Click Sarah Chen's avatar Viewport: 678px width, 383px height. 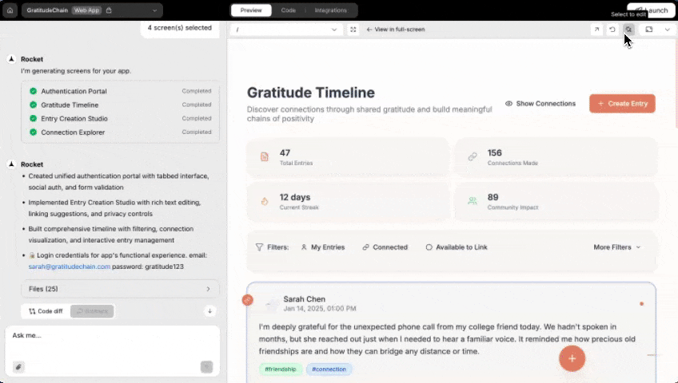(x=272, y=304)
